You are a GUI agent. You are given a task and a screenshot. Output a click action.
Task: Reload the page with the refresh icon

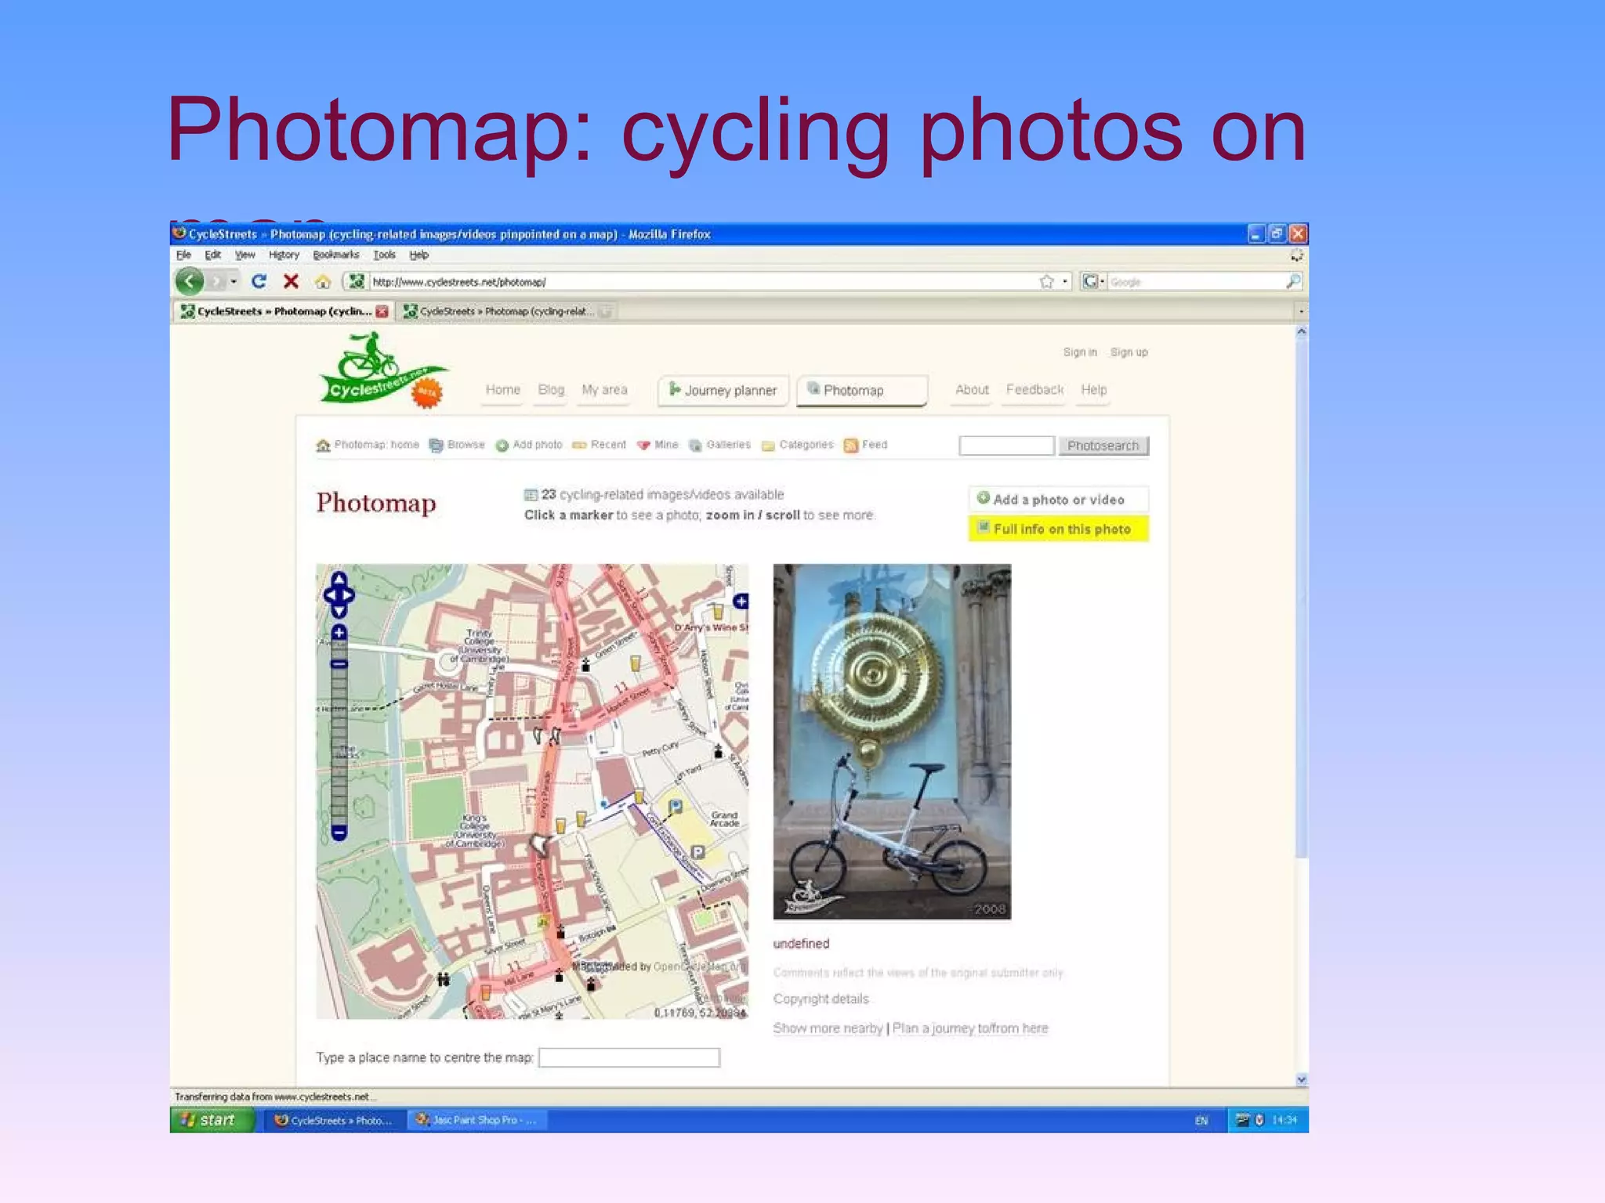point(259,281)
